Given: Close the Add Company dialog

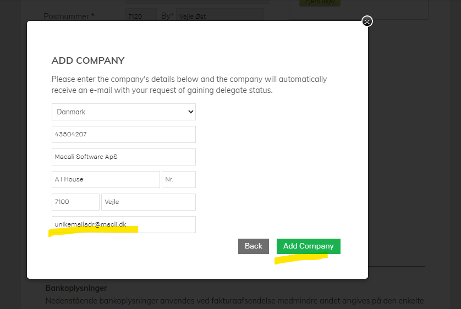Looking at the screenshot, I should click(367, 21).
